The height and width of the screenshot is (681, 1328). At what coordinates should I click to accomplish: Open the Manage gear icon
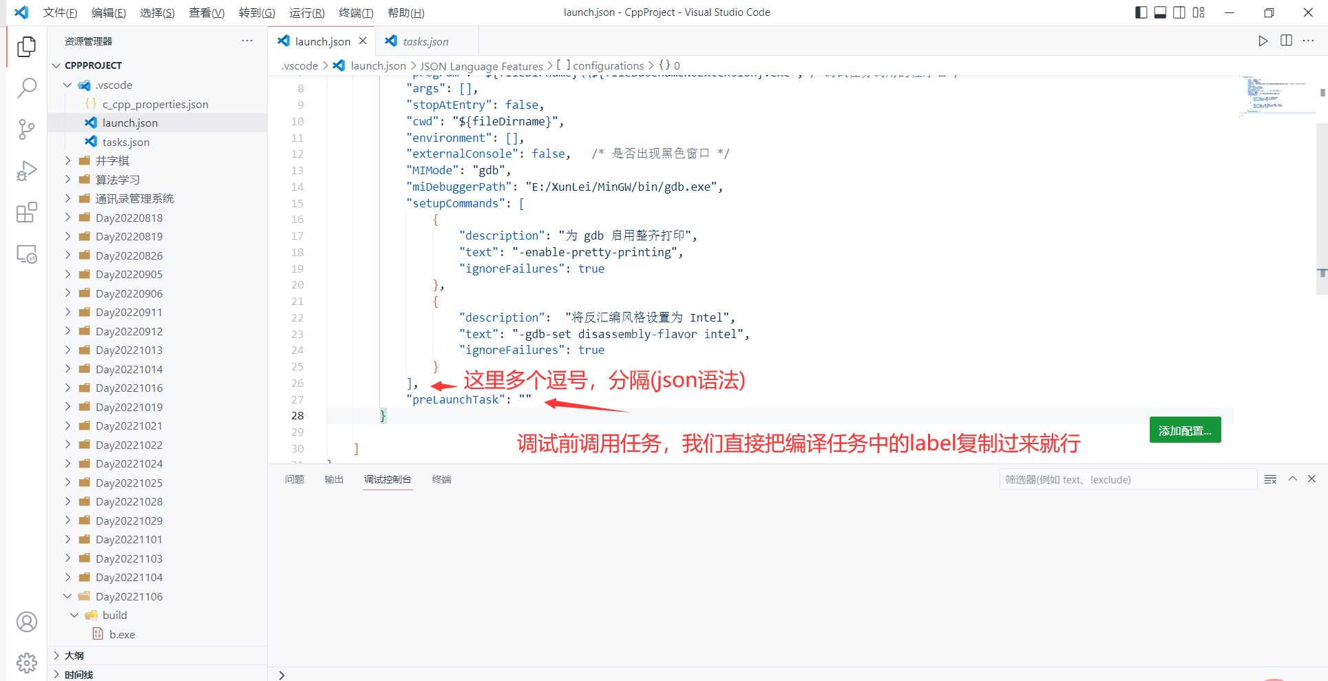(x=26, y=663)
